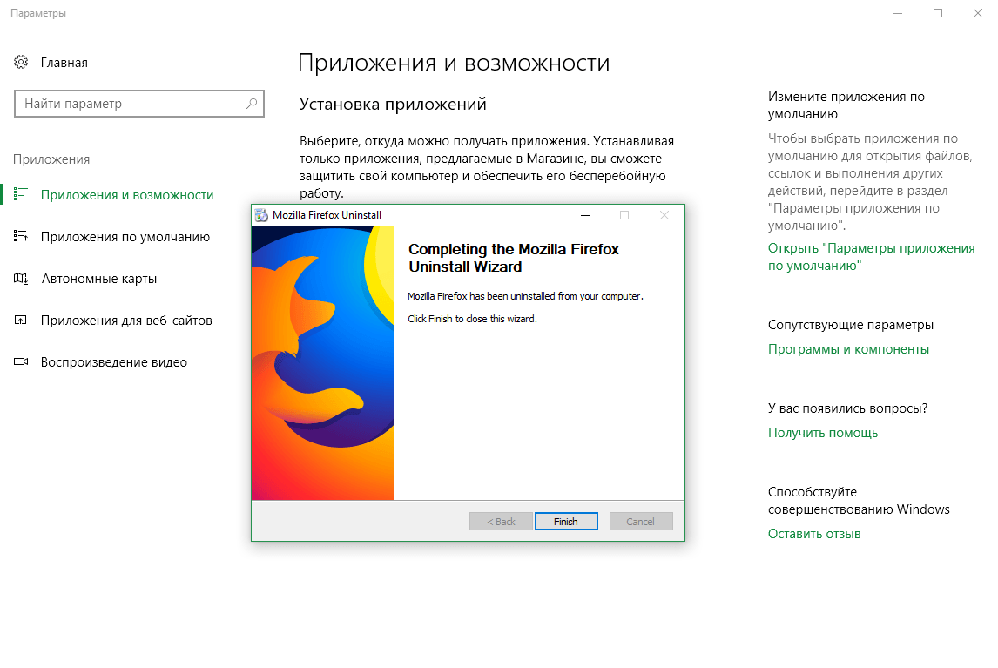Screen dimensions: 998x668
Task: Click the Приложения и возможности list icon
Action: pyautogui.click(x=20, y=194)
